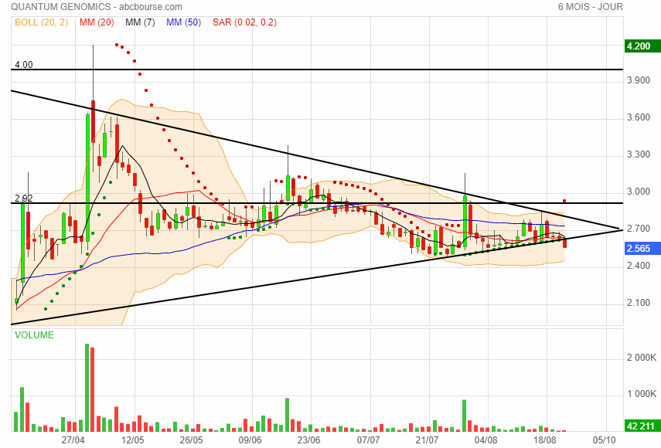Click the 27/04 date label
661x448 pixels.
(x=73, y=440)
